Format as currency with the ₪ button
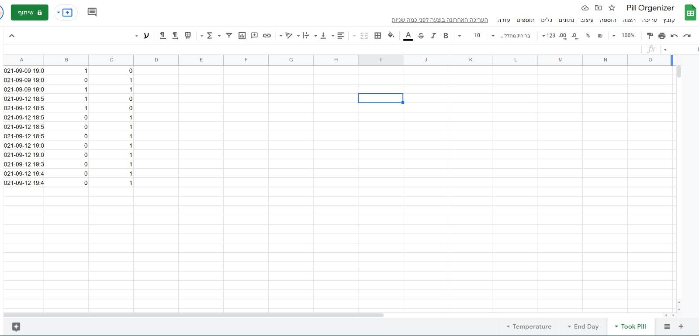Screen dimensions: 699x336 pyautogui.click(x=600, y=36)
